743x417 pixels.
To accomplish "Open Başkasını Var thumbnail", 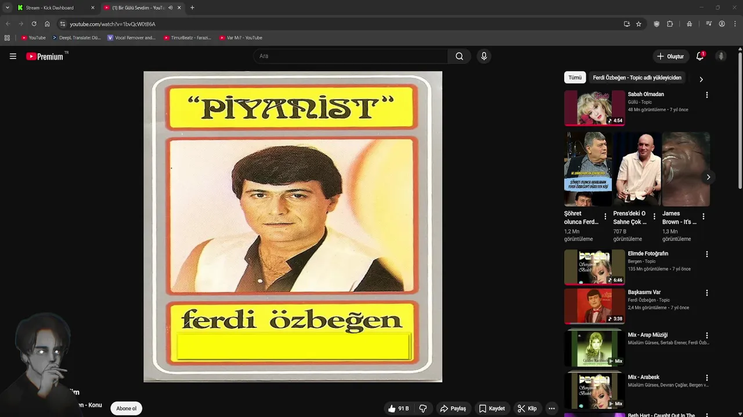I will pyautogui.click(x=594, y=306).
